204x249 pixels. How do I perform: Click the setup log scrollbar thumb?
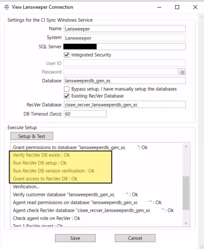coord(186,193)
